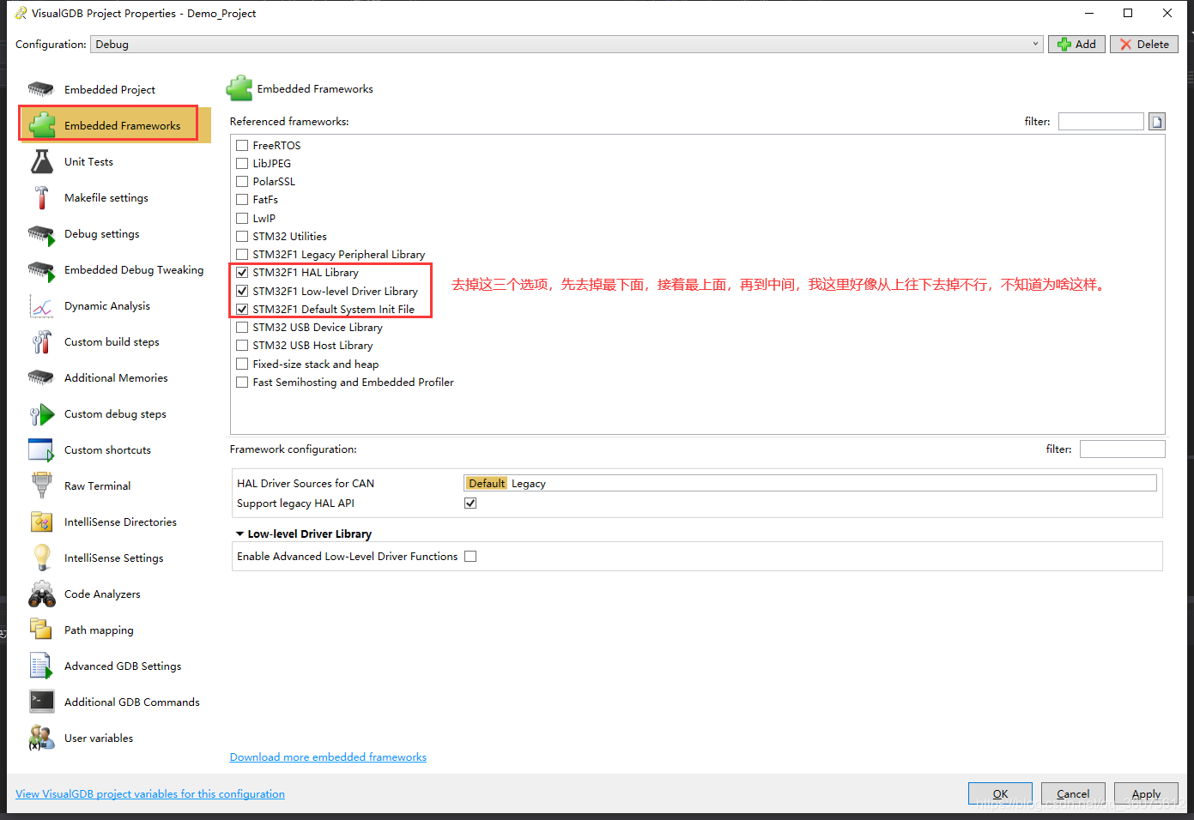Open Download more embedded frameworks link
Image resolution: width=1194 pixels, height=820 pixels.
[x=328, y=757]
